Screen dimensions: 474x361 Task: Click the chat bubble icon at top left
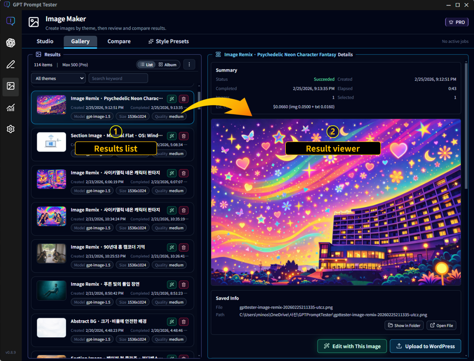pos(11,21)
